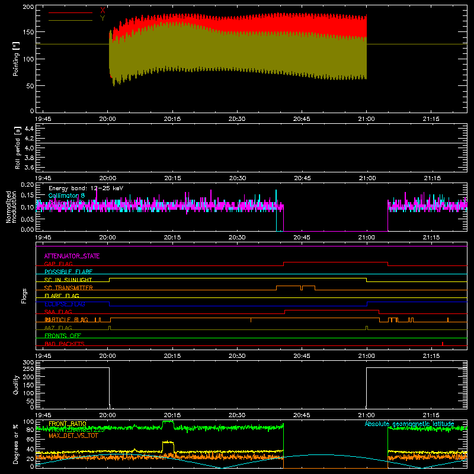The width and height of the screenshot is (474, 474).
Task: Click the 'Absolute geomagnetic latitude' label
Action: [409, 424]
